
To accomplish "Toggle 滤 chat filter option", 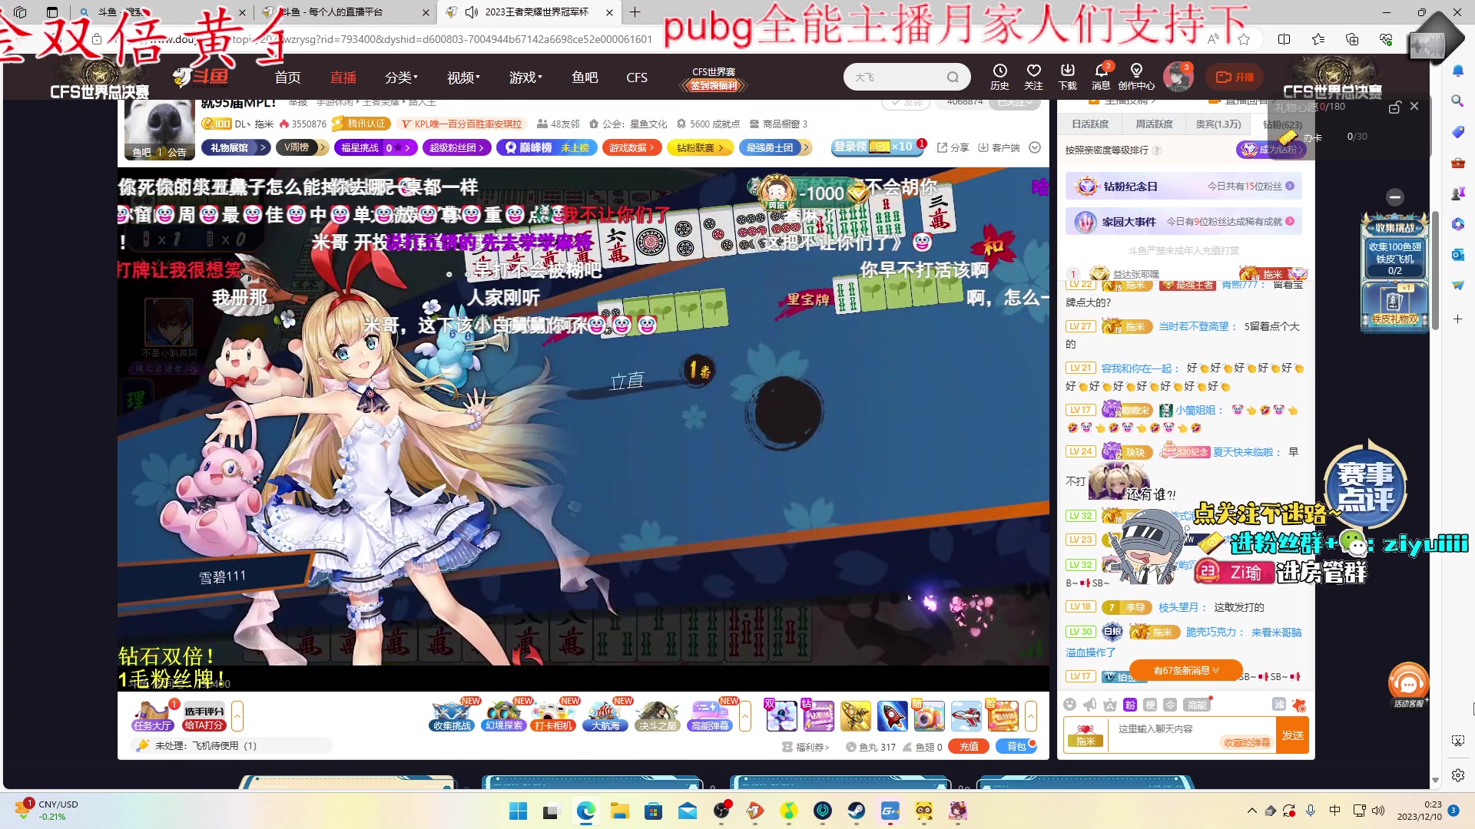I will 1278,704.
